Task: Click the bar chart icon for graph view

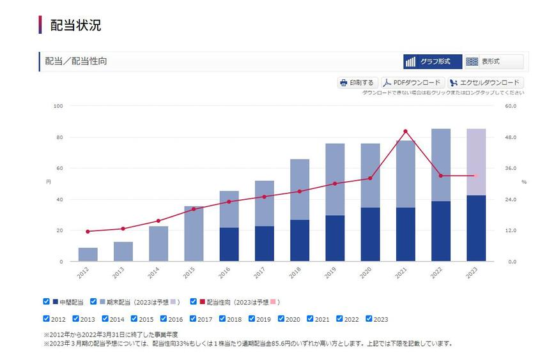Action: coord(411,62)
